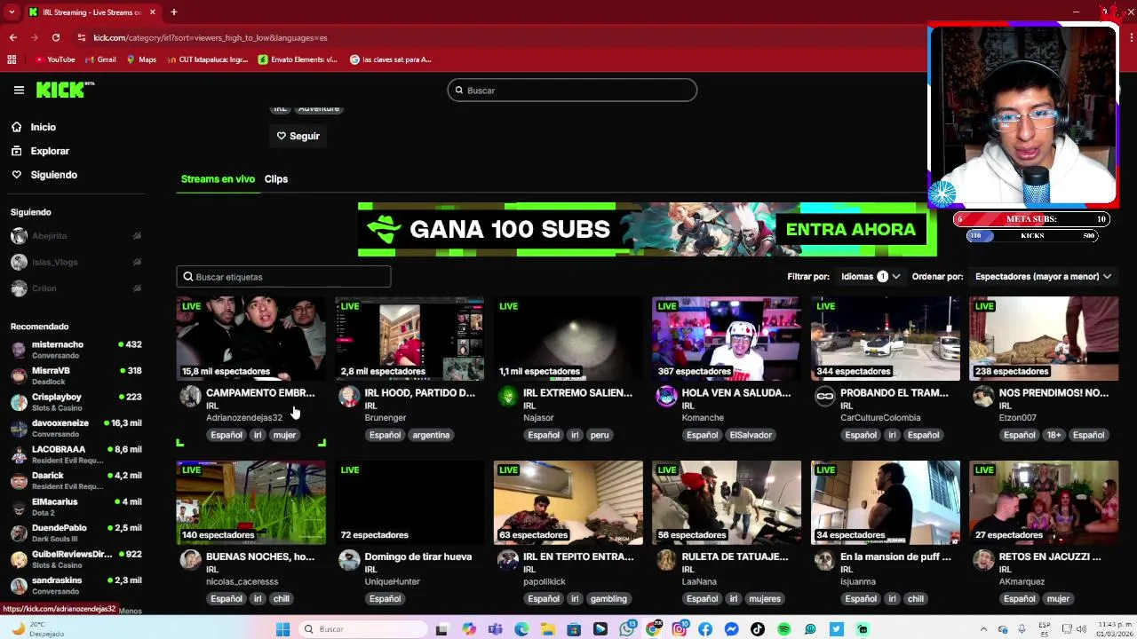This screenshot has height=639, width=1137.
Task: Open Maps bookmark
Action: pyautogui.click(x=141, y=59)
